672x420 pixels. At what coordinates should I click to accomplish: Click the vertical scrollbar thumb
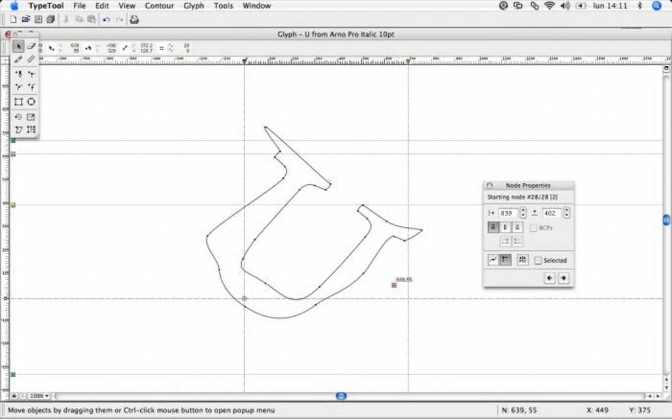[x=667, y=220]
